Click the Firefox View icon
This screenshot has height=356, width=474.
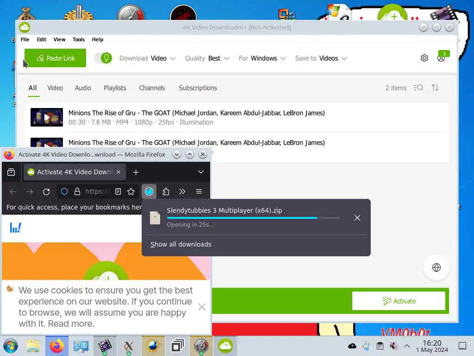[x=11, y=172]
